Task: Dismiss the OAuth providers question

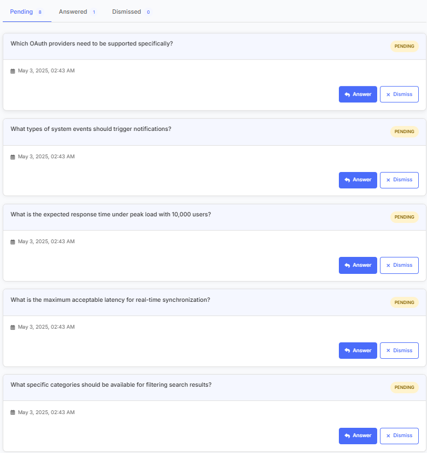Action: (x=399, y=94)
